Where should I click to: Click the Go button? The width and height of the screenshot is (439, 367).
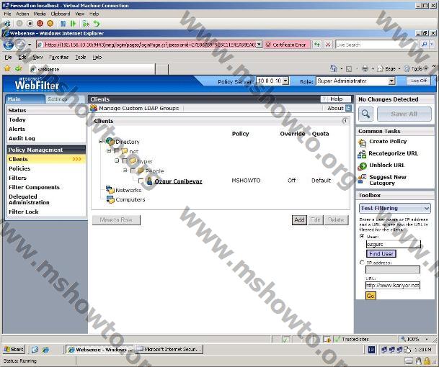pos(371,296)
